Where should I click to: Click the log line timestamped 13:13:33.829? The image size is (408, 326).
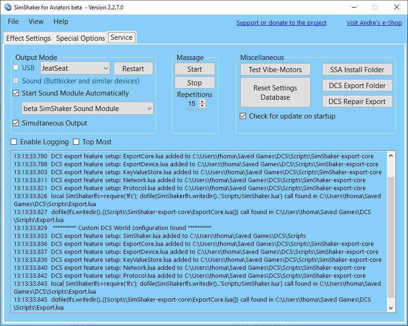112,228
